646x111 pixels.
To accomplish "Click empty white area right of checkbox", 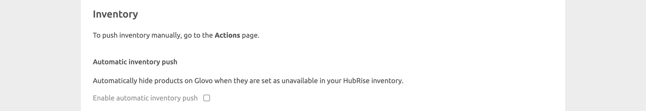I will (x=379, y=98).
